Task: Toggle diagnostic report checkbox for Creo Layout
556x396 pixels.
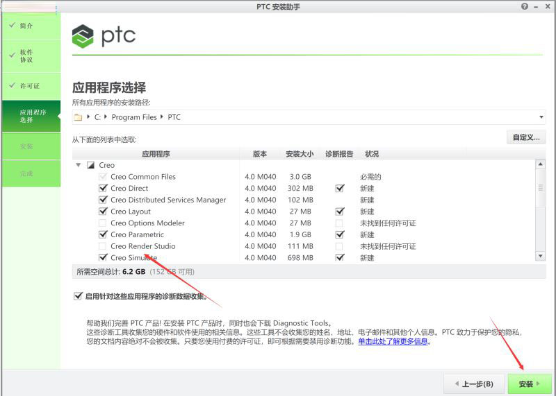Action: click(340, 212)
